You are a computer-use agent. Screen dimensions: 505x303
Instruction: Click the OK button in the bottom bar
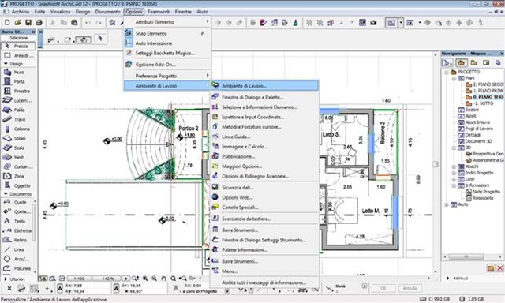383,288
